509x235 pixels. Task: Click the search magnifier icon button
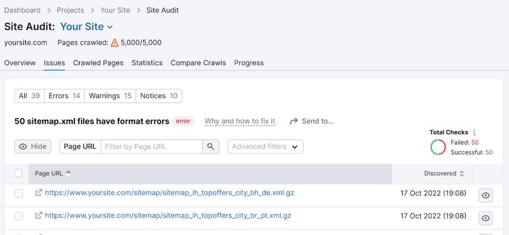tap(211, 147)
